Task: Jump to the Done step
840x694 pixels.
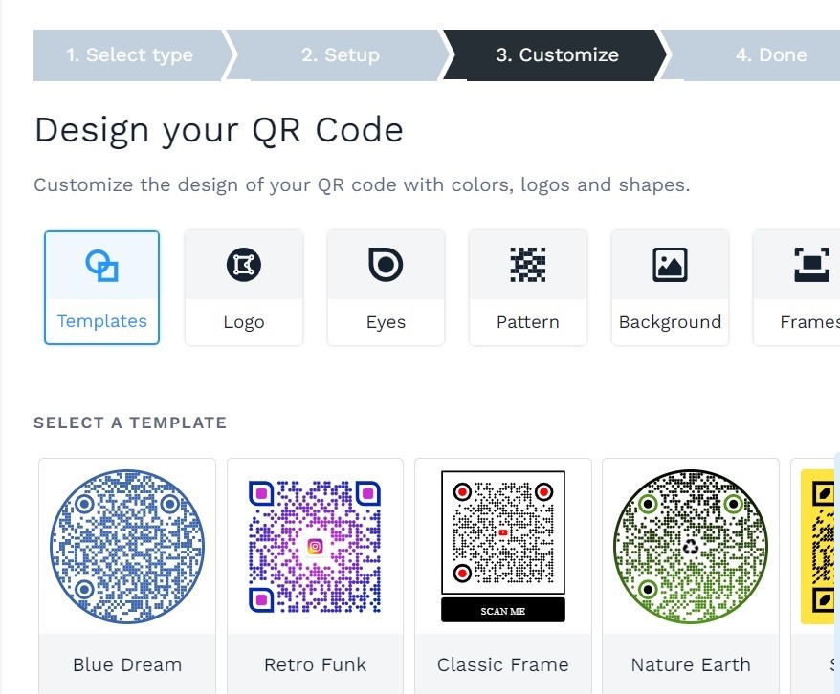Action: pyautogui.click(x=771, y=54)
